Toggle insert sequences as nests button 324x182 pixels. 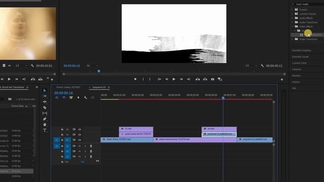pos(57,98)
